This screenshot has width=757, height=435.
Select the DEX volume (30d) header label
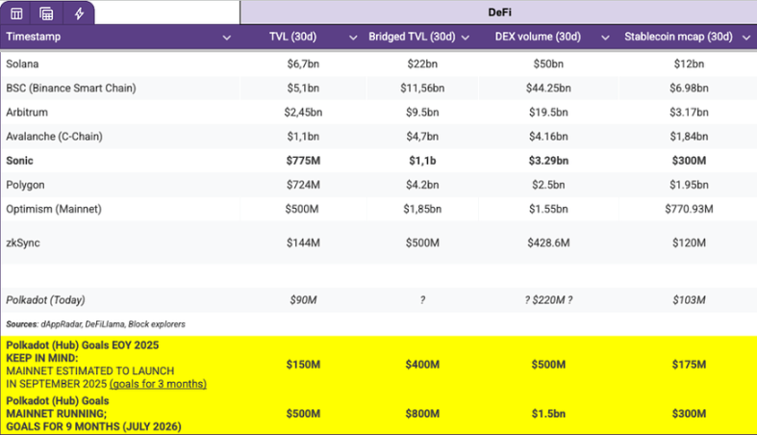pyautogui.click(x=538, y=37)
